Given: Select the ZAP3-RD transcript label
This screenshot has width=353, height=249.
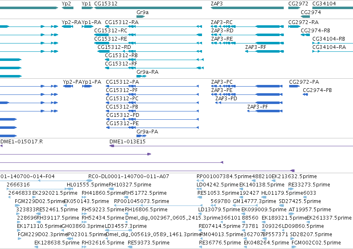Looking at the screenshot, I should [x=222, y=31].
